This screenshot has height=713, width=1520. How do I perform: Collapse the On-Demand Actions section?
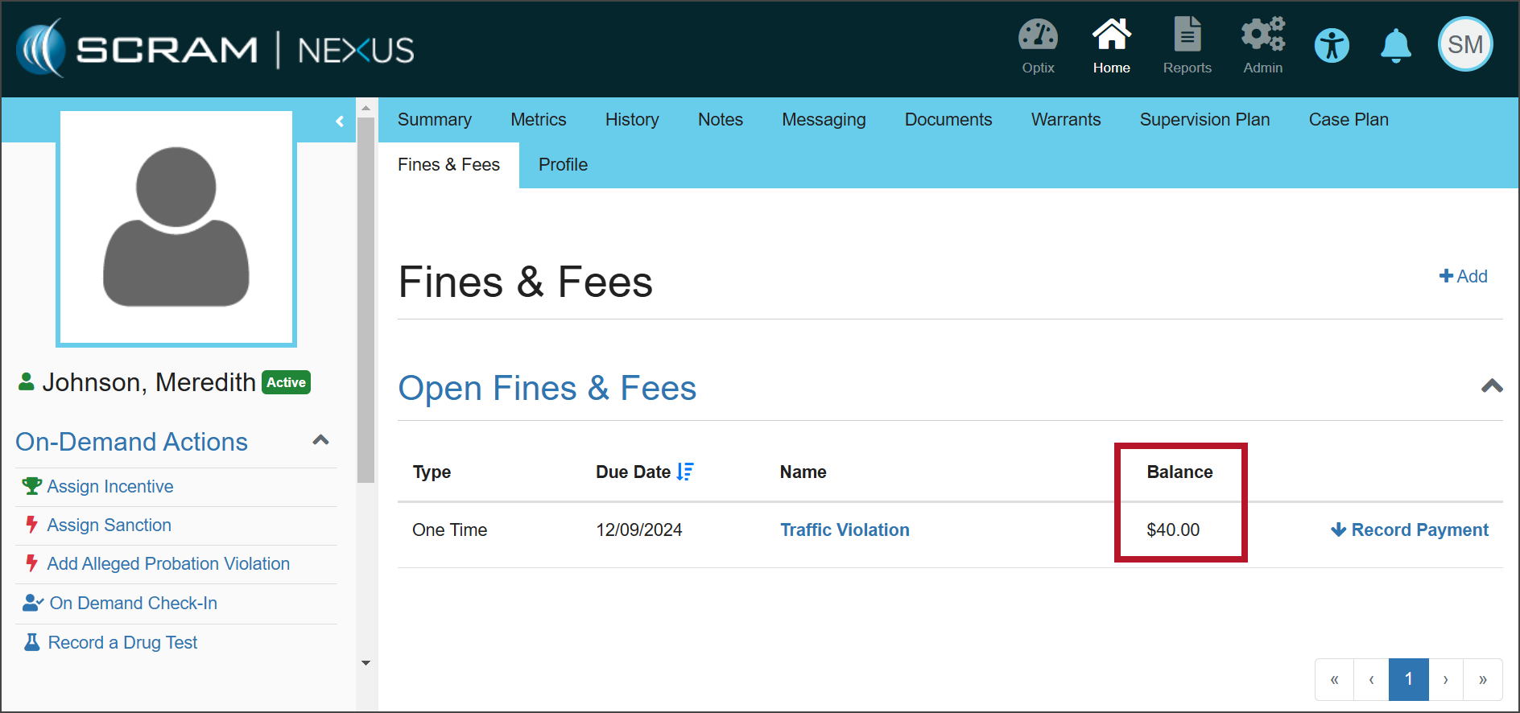click(x=320, y=440)
